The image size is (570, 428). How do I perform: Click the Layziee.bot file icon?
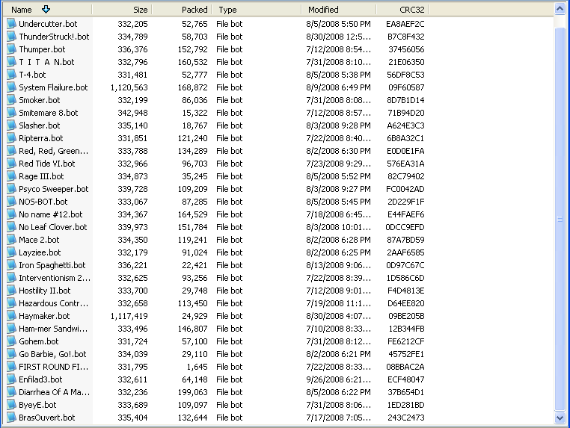(x=12, y=252)
